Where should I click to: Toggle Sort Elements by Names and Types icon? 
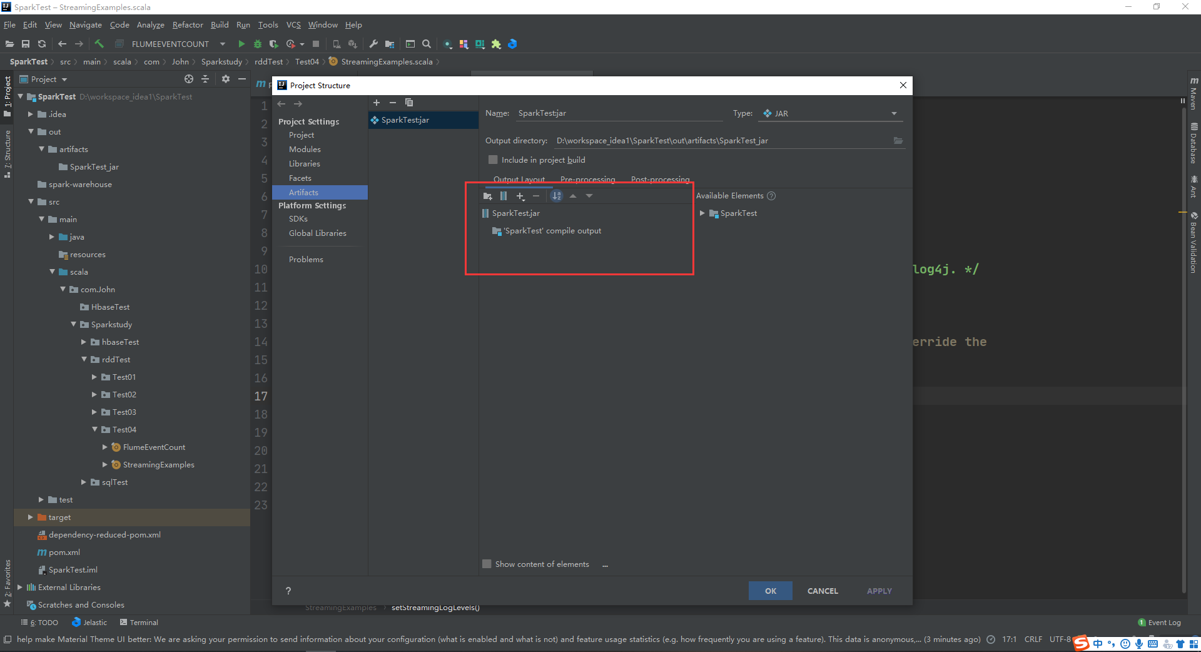(x=556, y=196)
